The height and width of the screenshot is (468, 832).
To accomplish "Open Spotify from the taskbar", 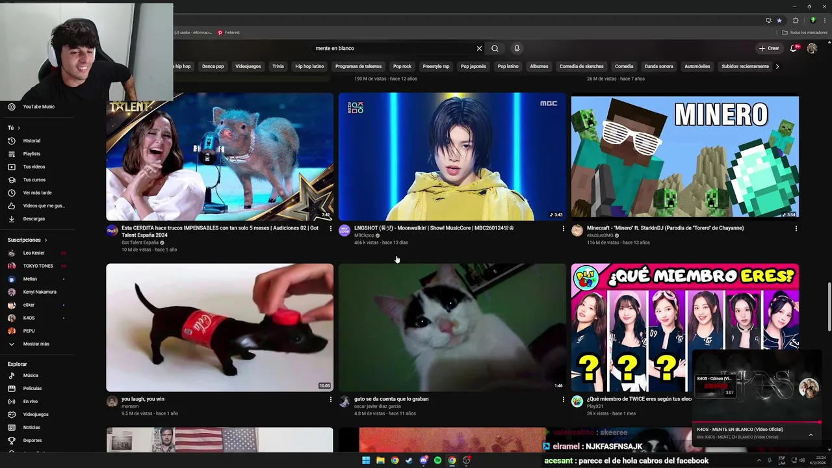I will click(437, 460).
